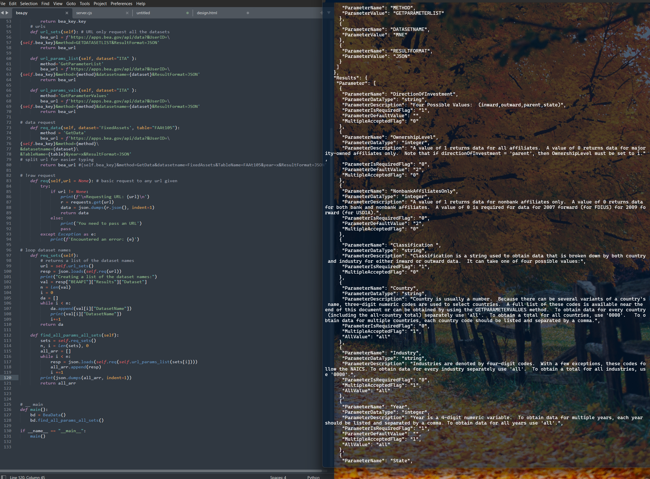Close the server.cjs tab
The height and width of the screenshot is (479, 650).
point(127,13)
